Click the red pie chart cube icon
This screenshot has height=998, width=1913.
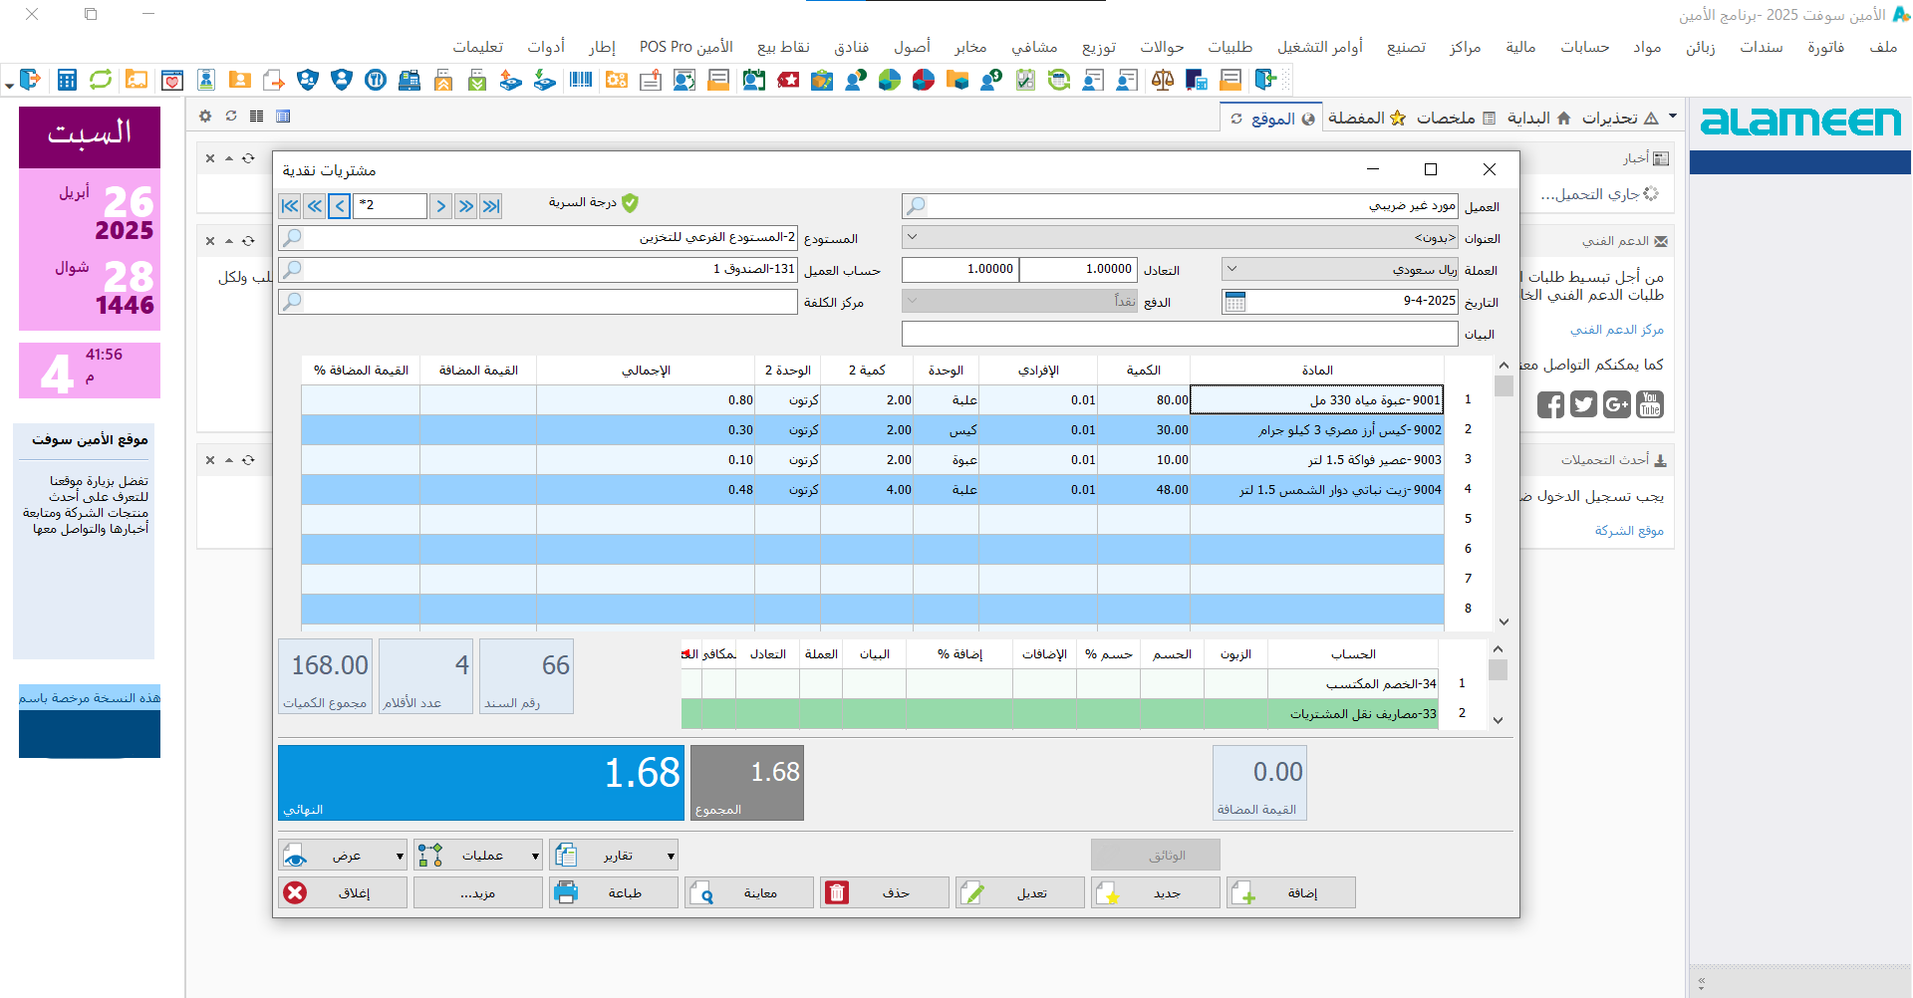924,80
